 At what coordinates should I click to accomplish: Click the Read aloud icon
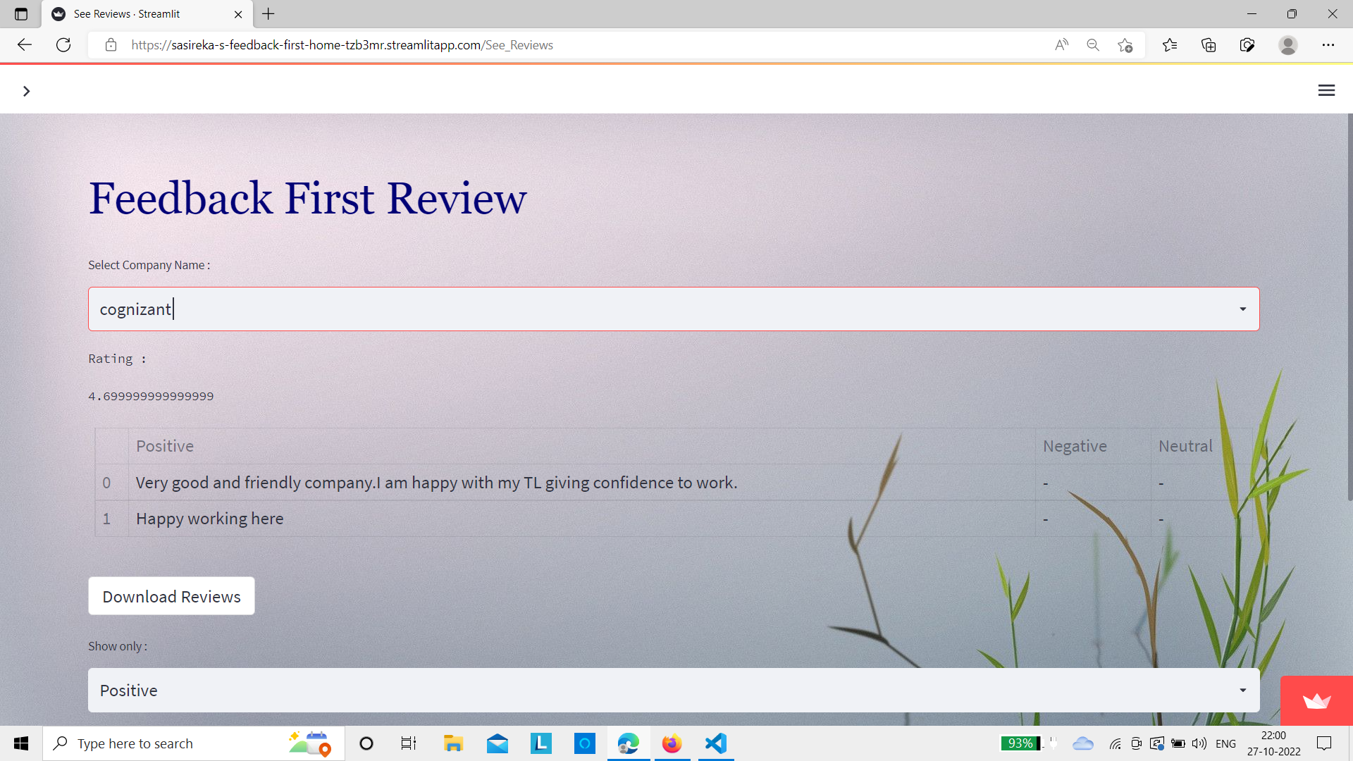click(1061, 45)
